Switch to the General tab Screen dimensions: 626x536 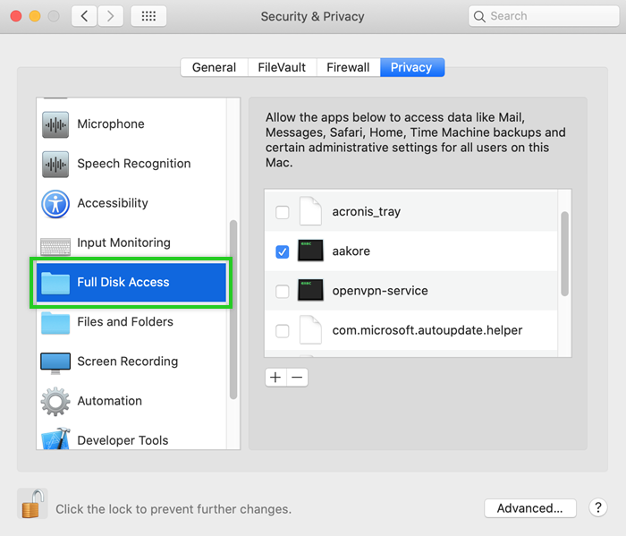point(214,67)
